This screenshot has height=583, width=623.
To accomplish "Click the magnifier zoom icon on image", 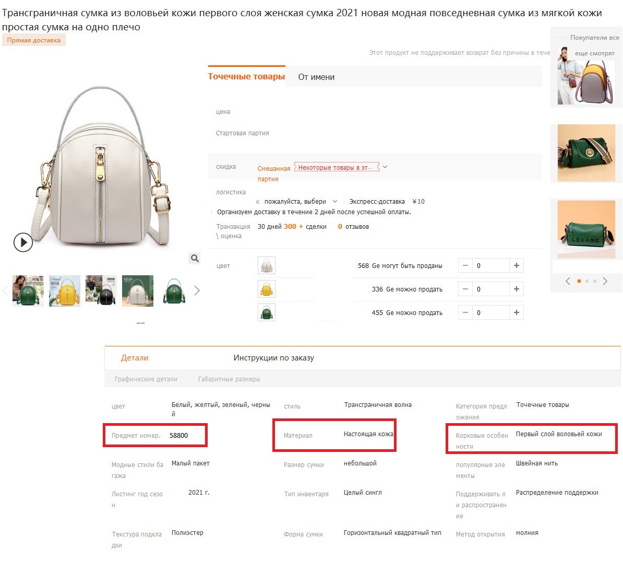I will (195, 259).
